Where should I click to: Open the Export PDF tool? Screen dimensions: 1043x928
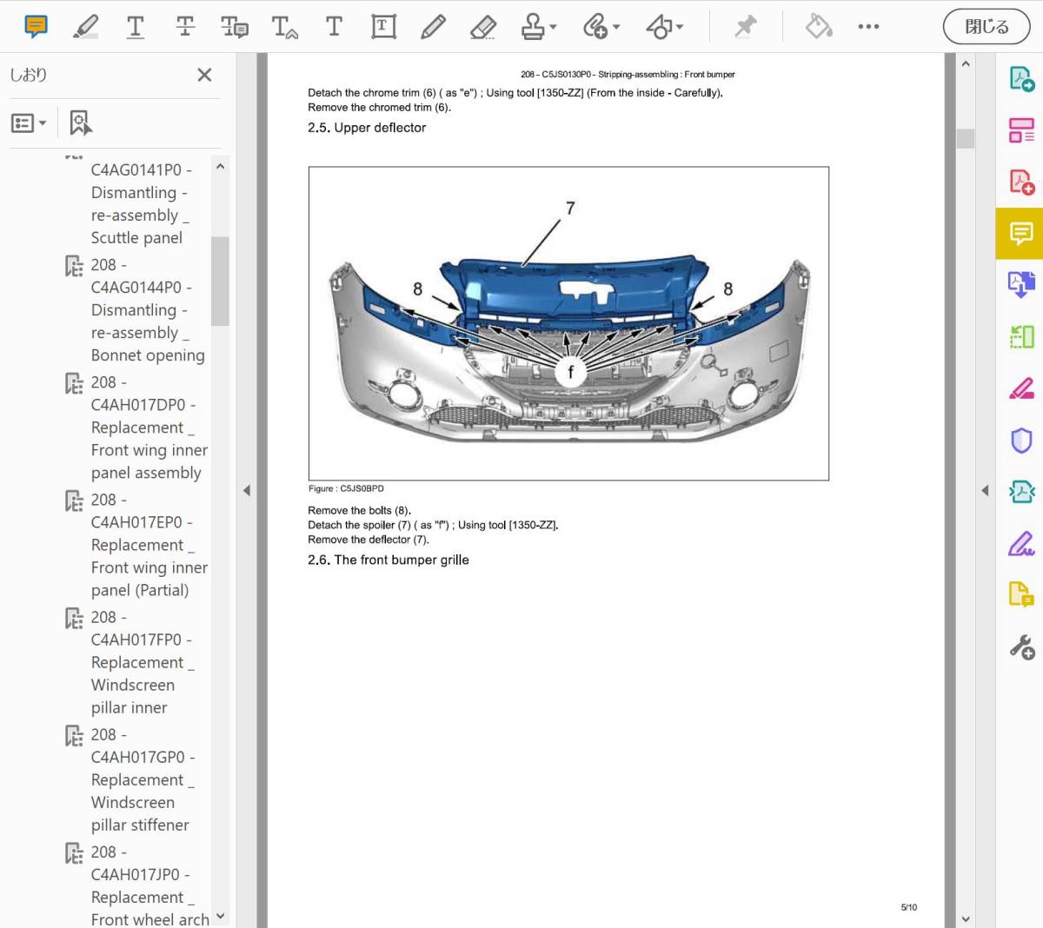1021,79
